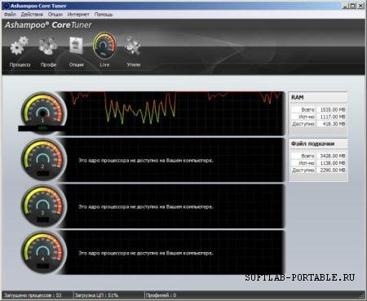Image resolution: width=367 pixels, height=301 pixels.
Task: Click core 3 unavailable message text
Action: pyautogui.click(x=146, y=206)
